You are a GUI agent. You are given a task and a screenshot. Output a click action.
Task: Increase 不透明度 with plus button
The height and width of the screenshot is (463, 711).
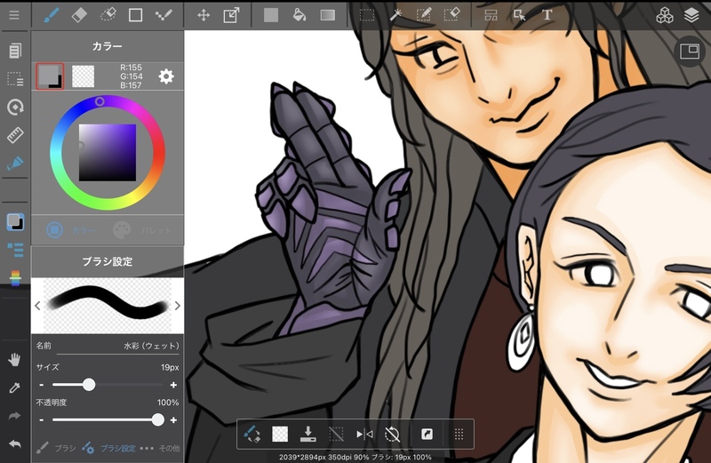coord(173,420)
